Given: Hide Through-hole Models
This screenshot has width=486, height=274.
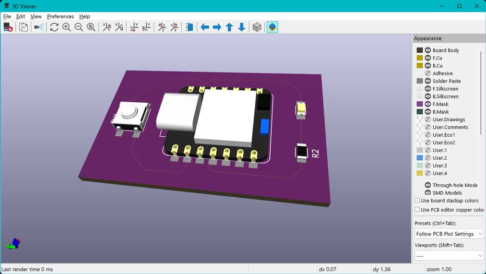Looking at the screenshot, I should (428, 185).
